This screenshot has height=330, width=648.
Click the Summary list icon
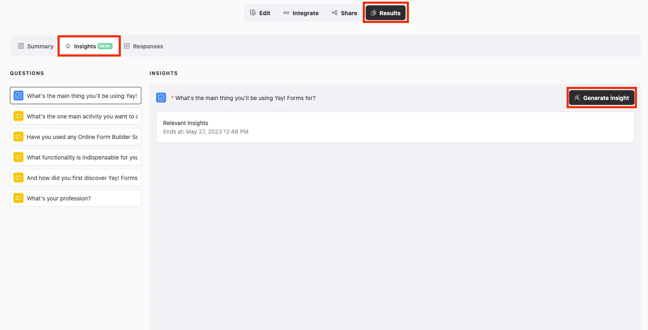21,46
